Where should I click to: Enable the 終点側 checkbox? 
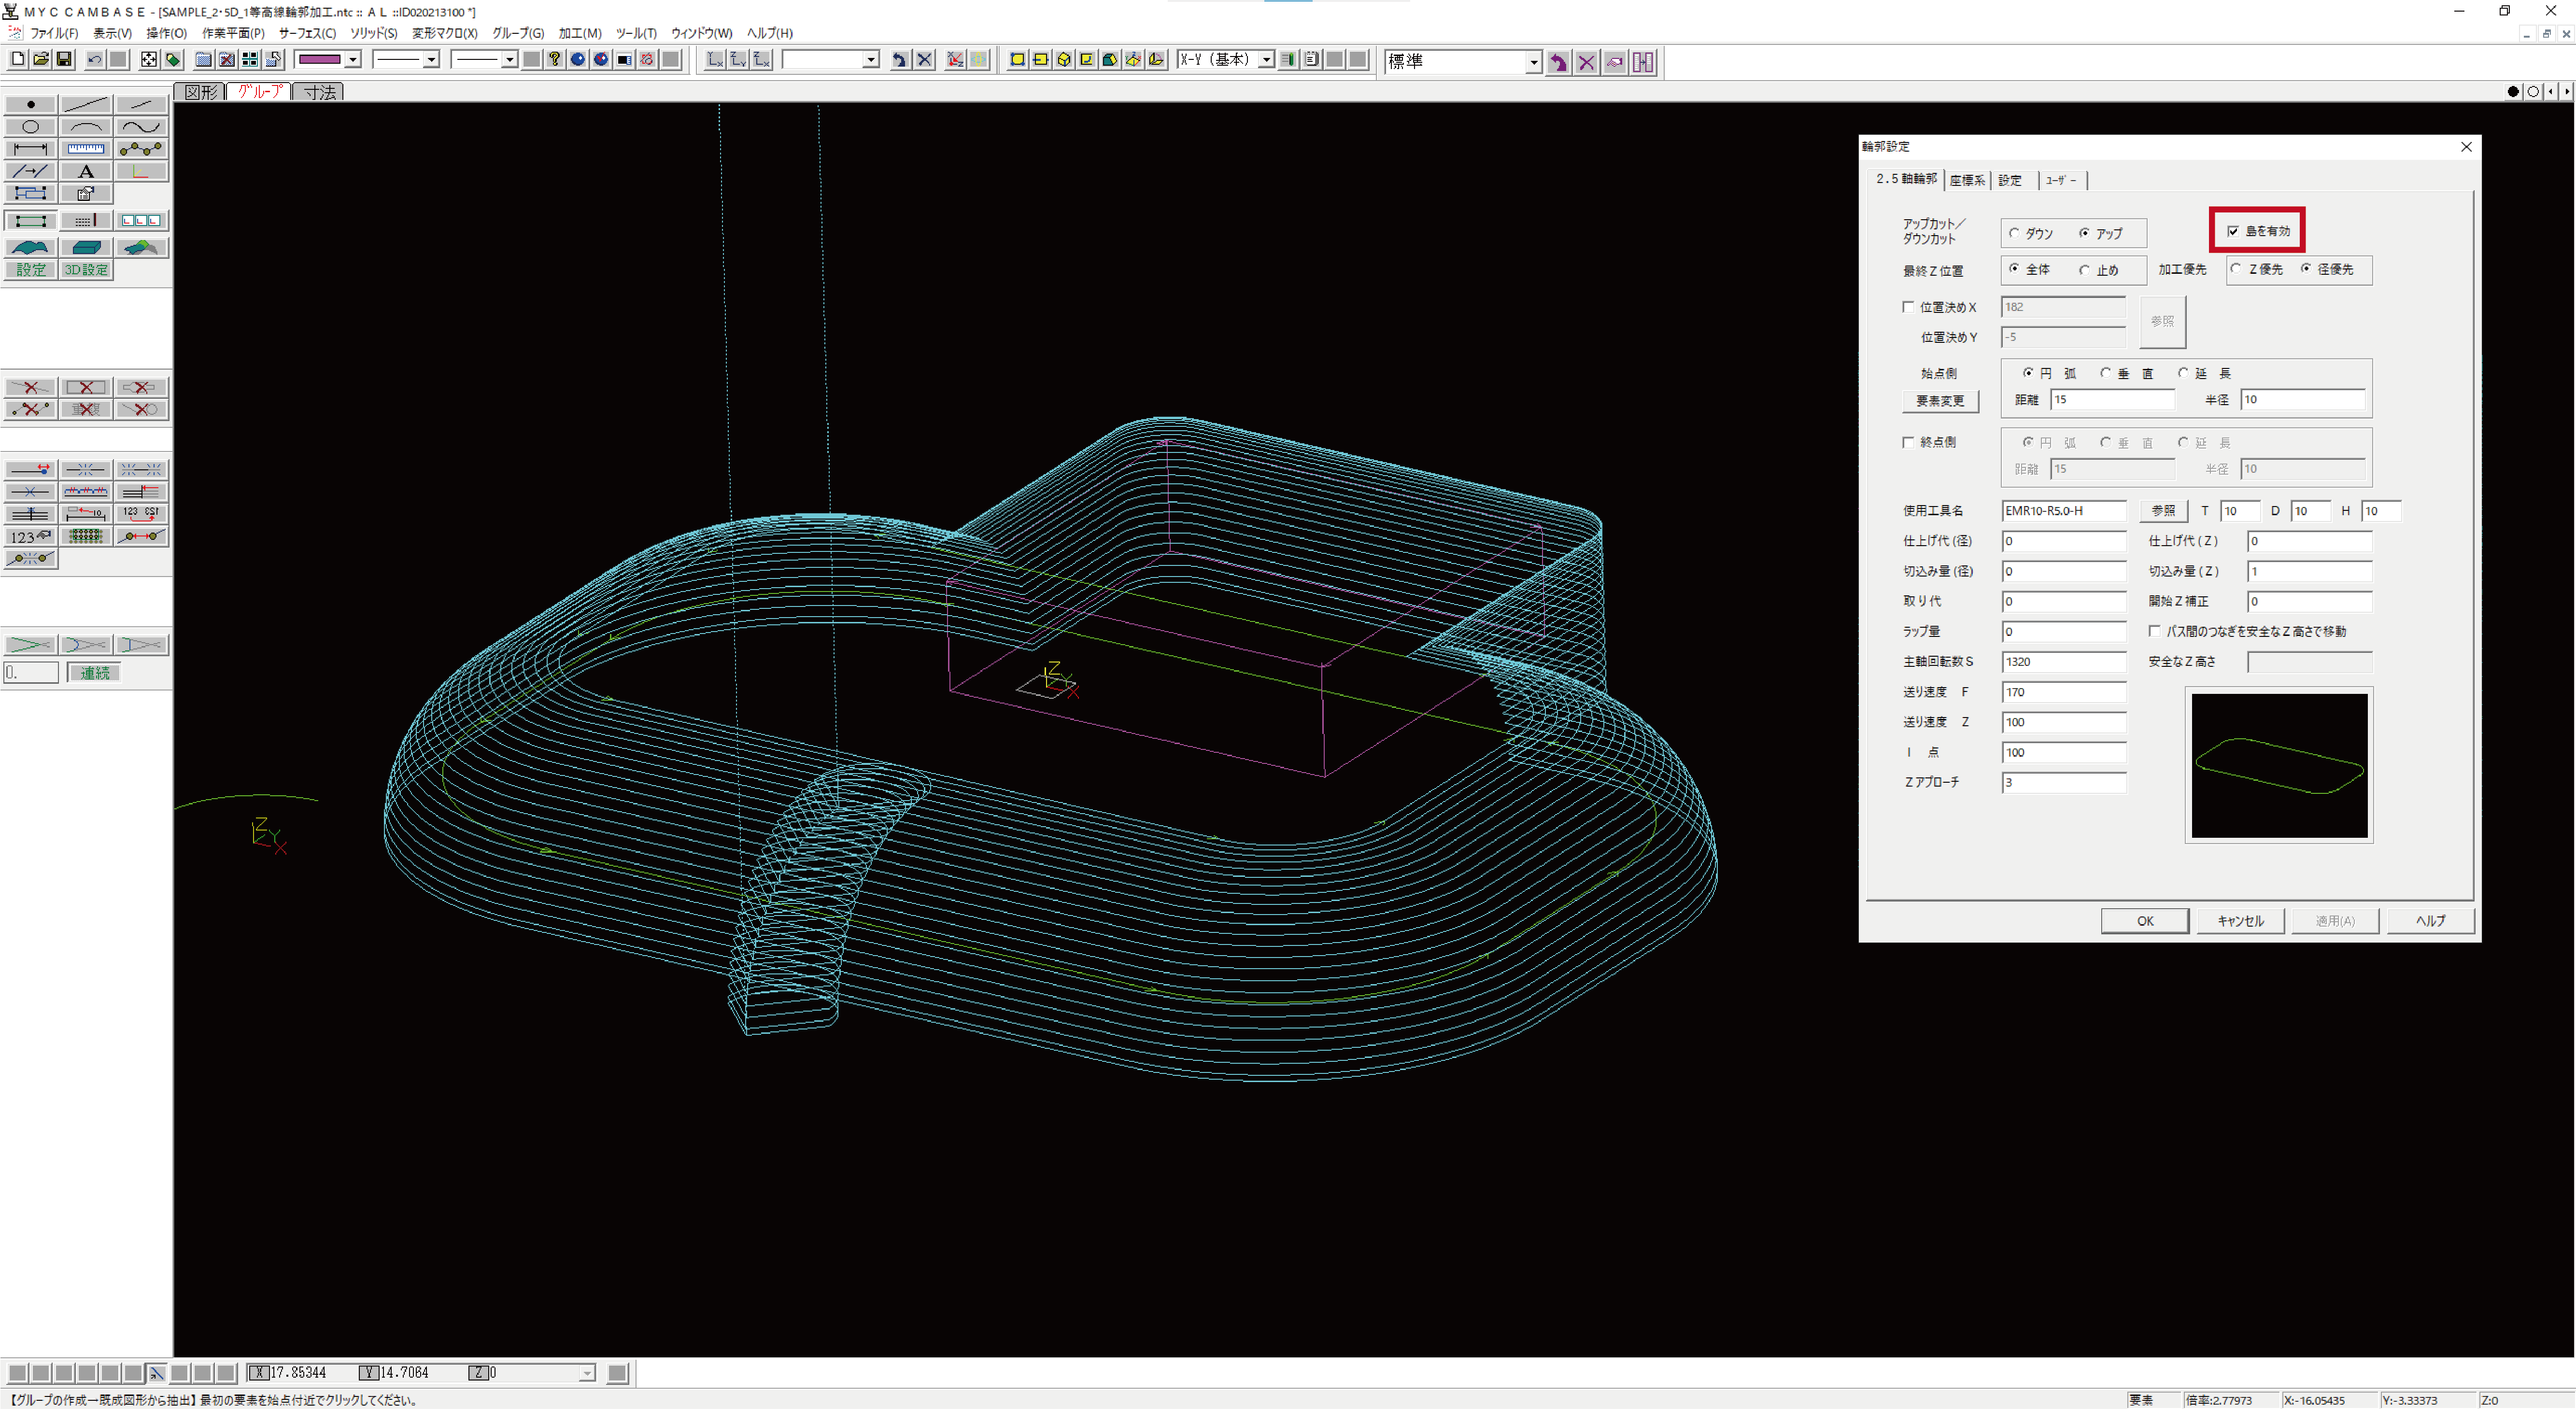pos(1908,442)
